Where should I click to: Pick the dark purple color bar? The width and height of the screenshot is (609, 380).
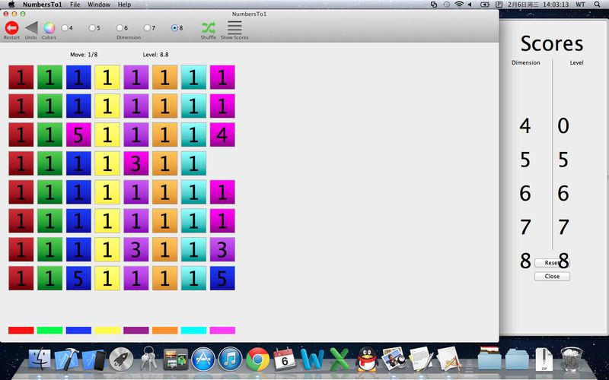(x=136, y=331)
